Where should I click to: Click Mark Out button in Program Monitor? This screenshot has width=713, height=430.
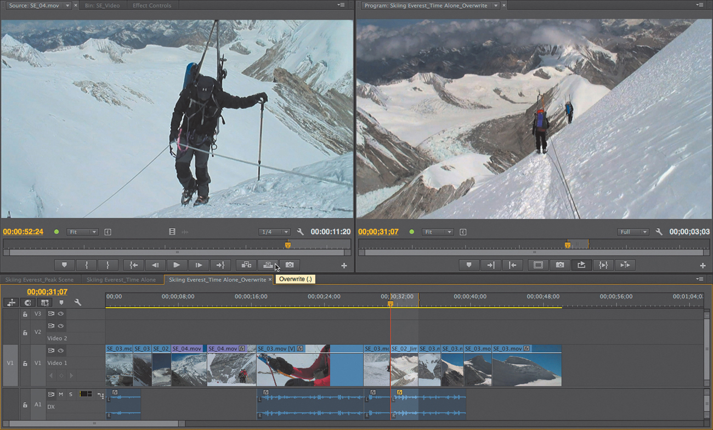512,265
